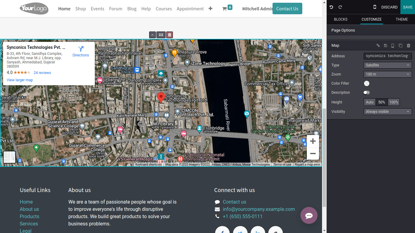Open the Courses menu item

[164, 9]
